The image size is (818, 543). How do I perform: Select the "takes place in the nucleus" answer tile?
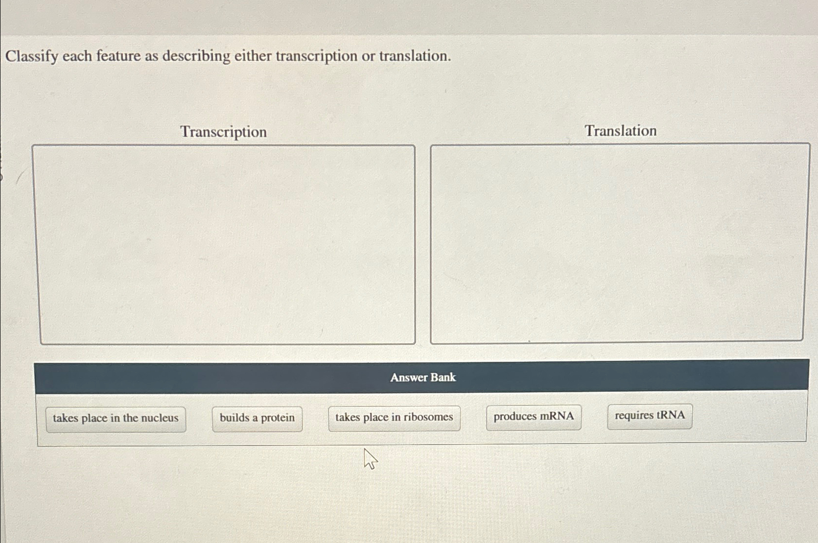116,418
